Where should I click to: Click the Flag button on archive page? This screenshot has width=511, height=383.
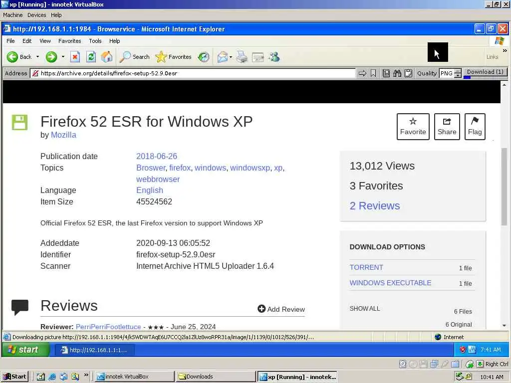coord(475,127)
